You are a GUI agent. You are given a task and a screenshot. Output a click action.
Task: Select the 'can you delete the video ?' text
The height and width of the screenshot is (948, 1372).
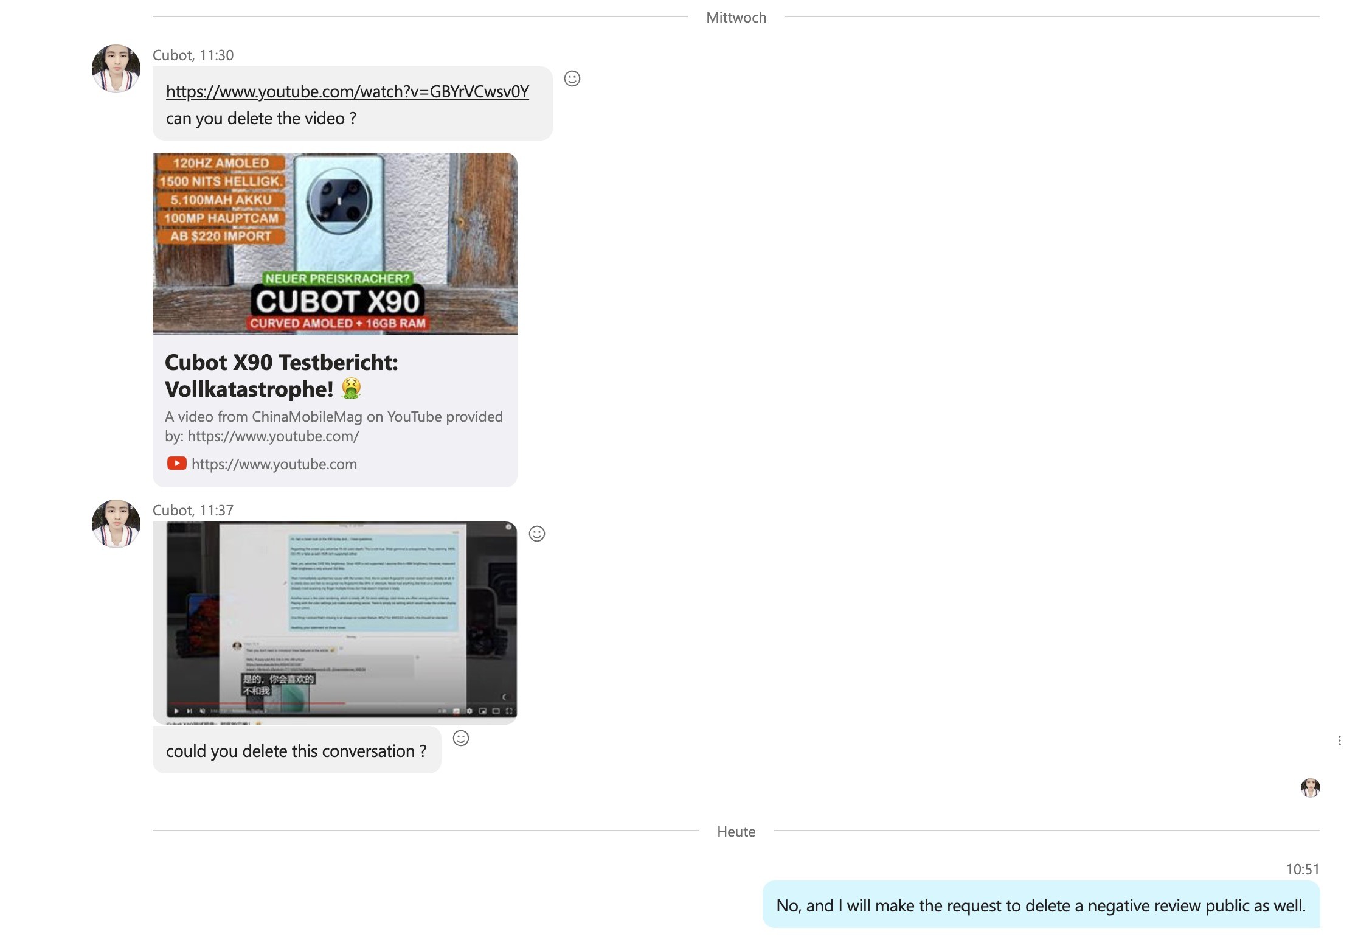[x=262, y=118]
